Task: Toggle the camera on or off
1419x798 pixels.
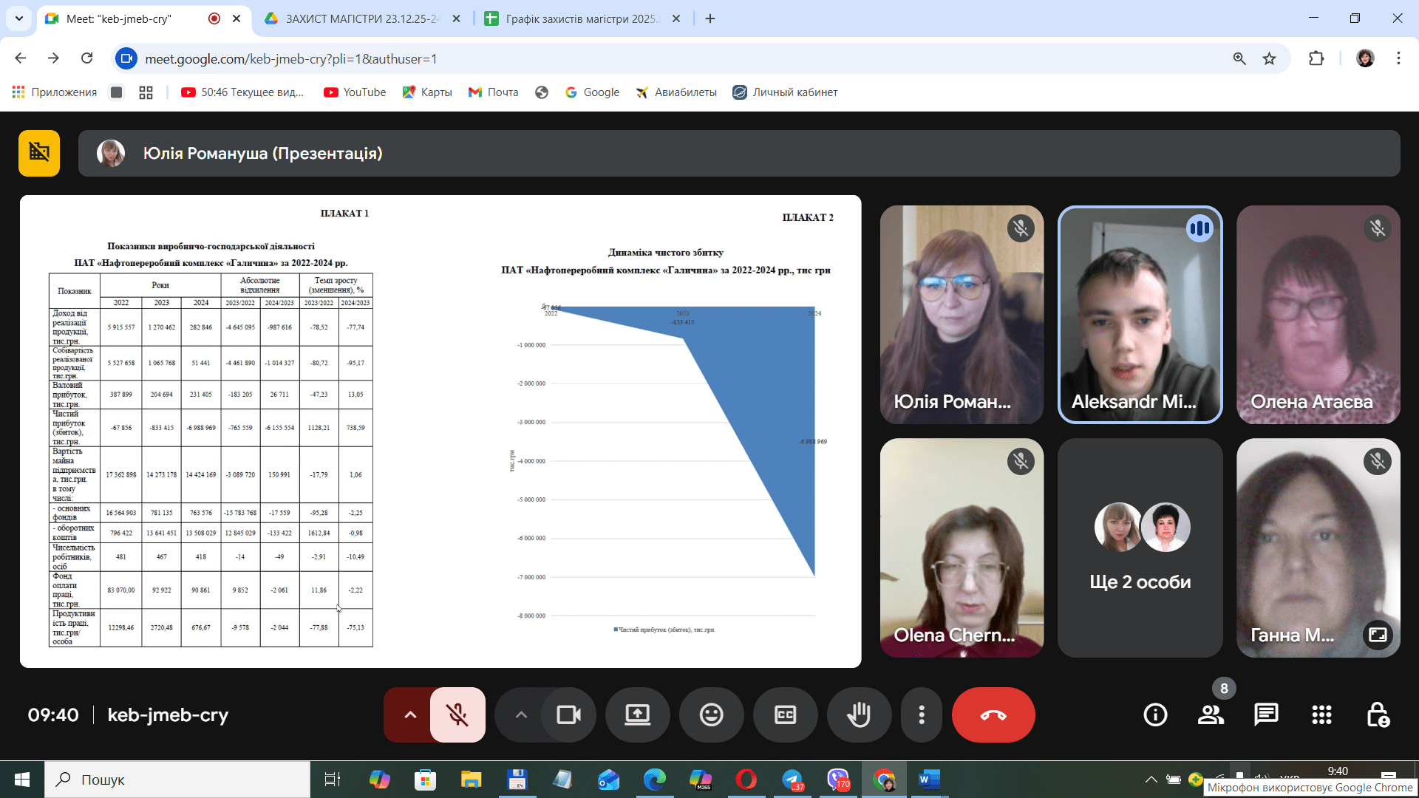Action: pos(568,715)
